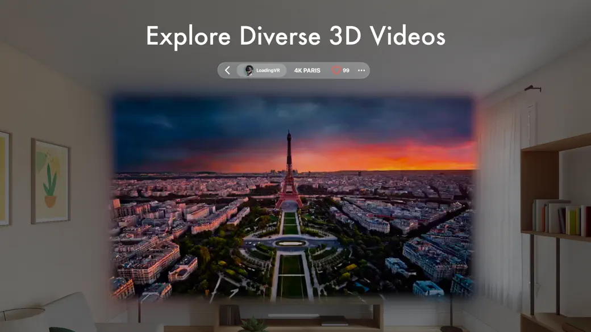Open the creator's profile picture

248,70
